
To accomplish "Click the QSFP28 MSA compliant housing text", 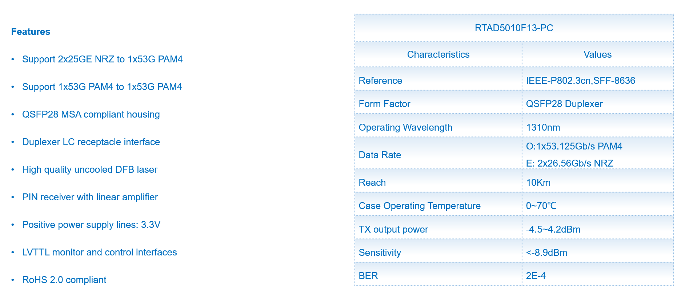I will point(91,114).
